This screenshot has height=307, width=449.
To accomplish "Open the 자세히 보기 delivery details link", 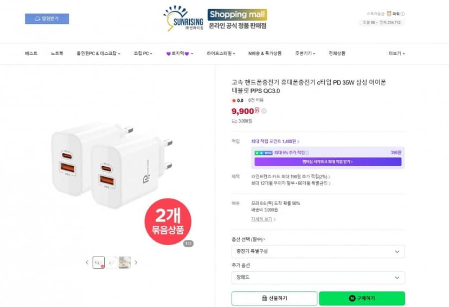I will point(263,219).
